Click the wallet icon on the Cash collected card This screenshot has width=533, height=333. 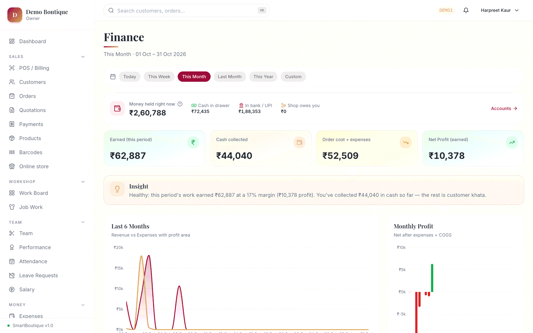[299, 142]
